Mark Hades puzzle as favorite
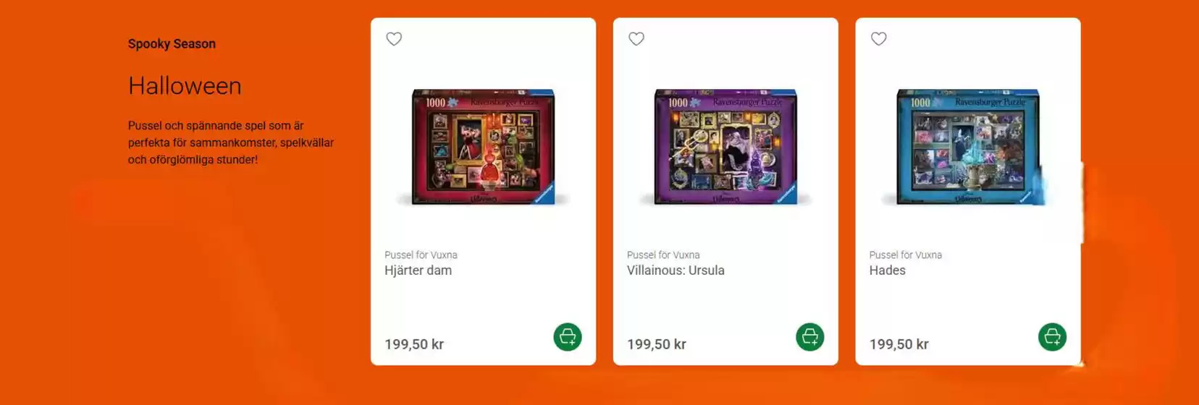1199x405 pixels. tap(879, 39)
